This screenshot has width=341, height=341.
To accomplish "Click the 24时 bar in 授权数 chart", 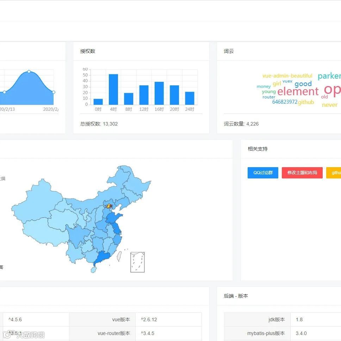I will pyautogui.click(x=190, y=98).
